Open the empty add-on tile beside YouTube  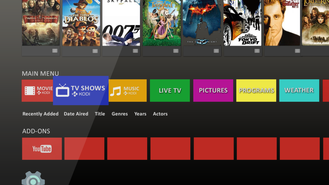pyautogui.click(x=84, y=149)
